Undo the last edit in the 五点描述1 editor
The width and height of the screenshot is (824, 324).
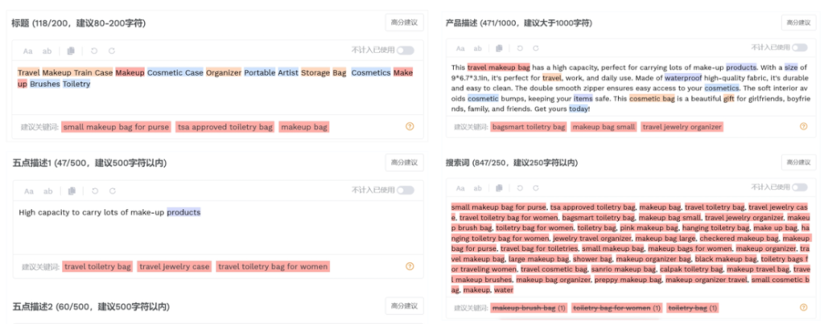pos(95,191)
